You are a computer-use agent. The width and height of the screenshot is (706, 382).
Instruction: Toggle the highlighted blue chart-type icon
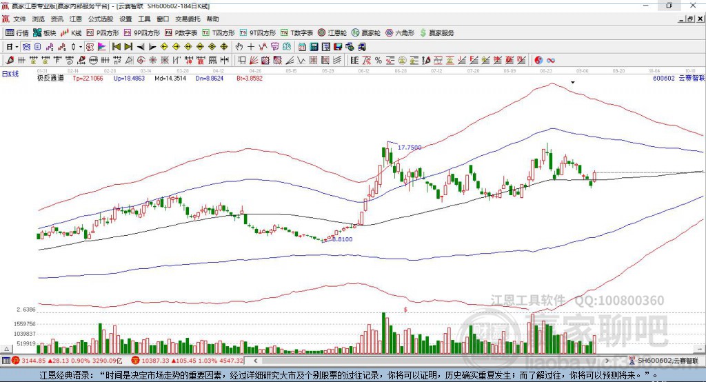26,47
